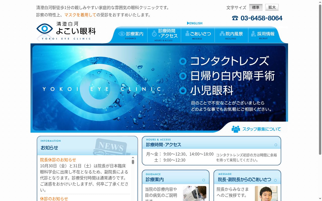The width and height of the screenshot is (322, 201).
Task: Click the news list scrollbar thumb
Action: pyautogui.click(x=133, y=162)
